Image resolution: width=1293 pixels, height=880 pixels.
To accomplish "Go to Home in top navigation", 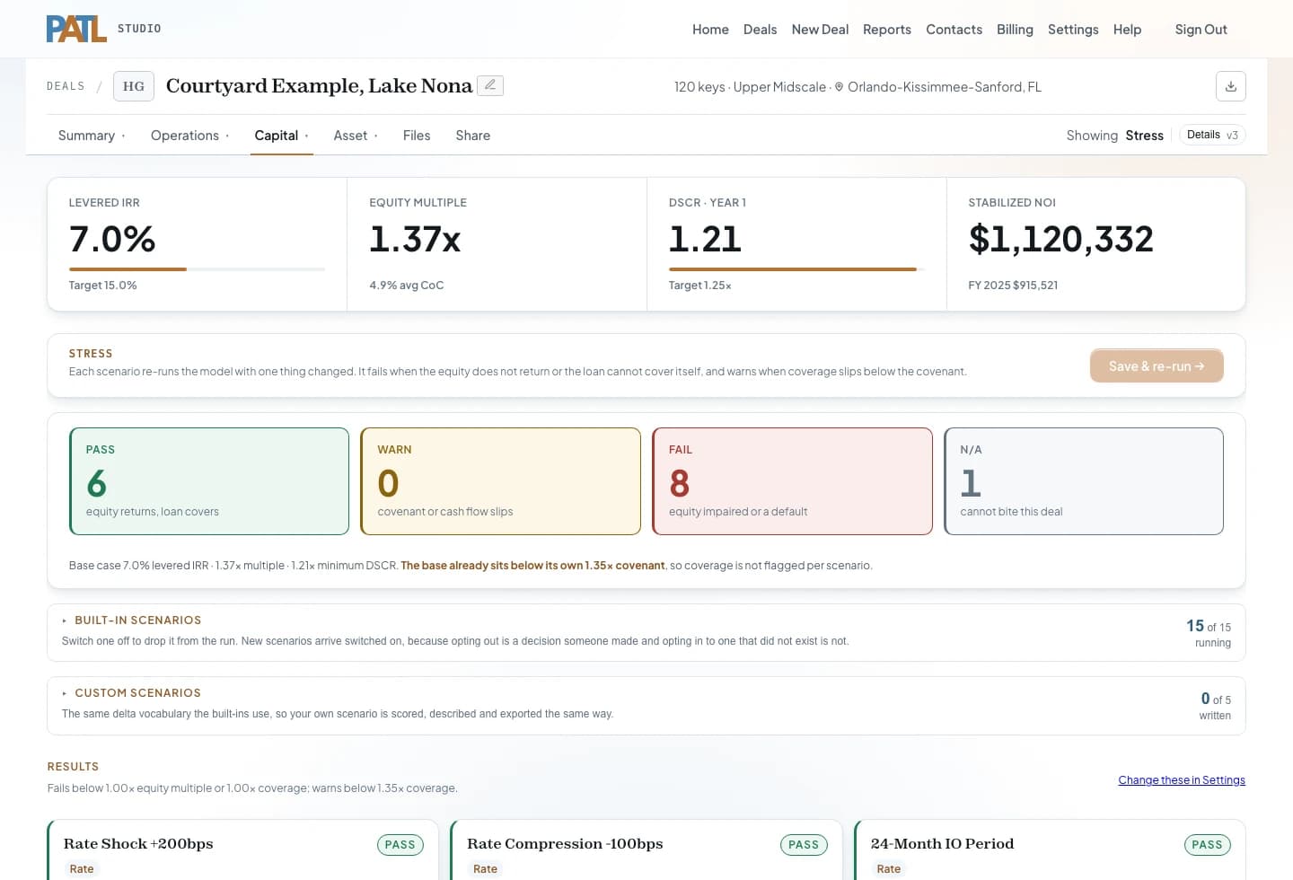I will [710, 30].
